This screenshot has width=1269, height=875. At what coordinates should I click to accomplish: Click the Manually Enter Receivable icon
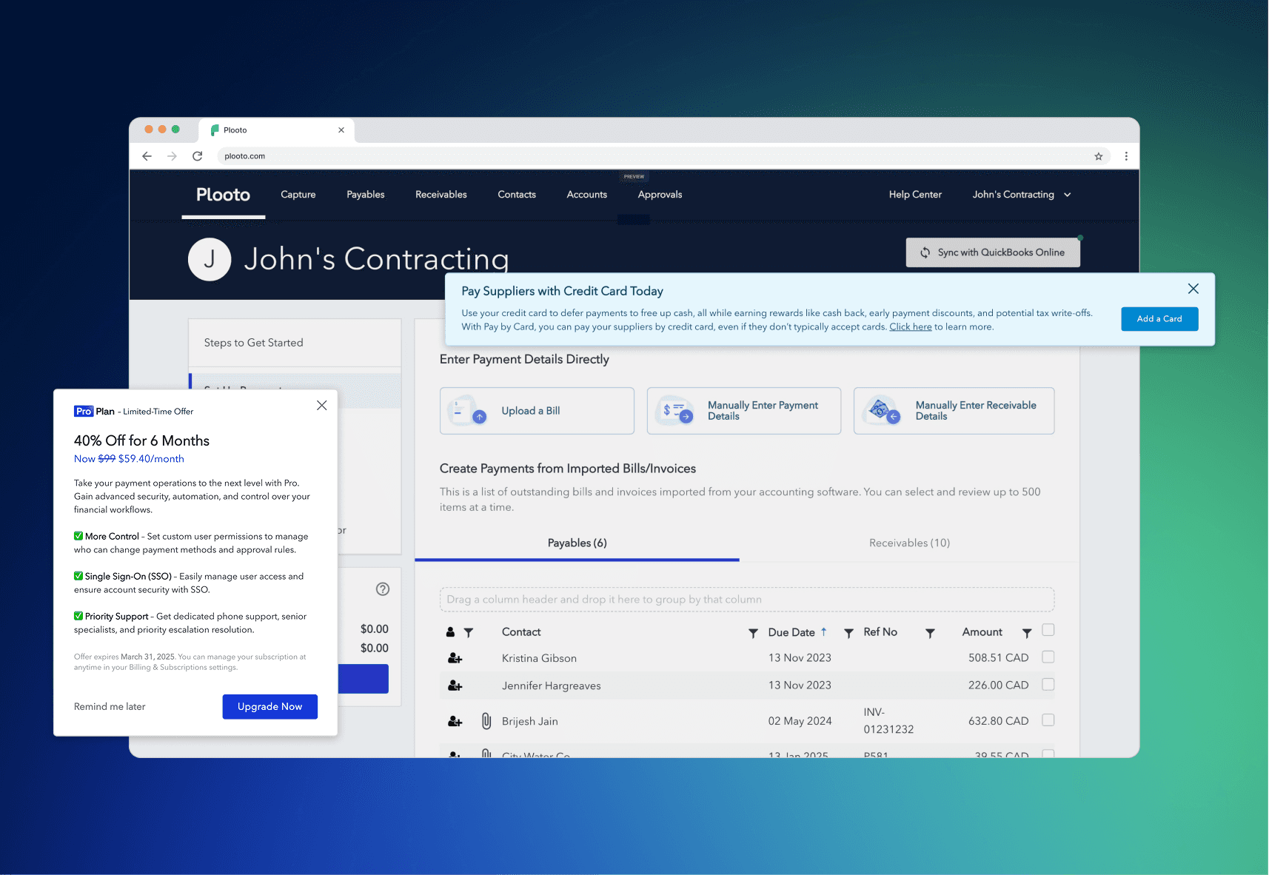[882, 411]
